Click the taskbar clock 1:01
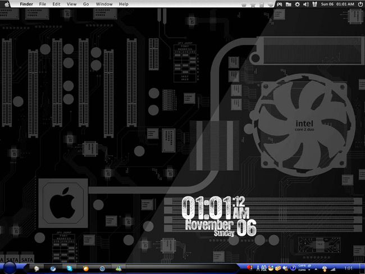Screen dimensions: 365x274 point(348,268)
